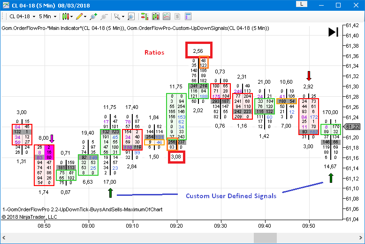Click the L link button in the title bar
This screenshot has height=244, width=365.
click(x=302, y=4)
